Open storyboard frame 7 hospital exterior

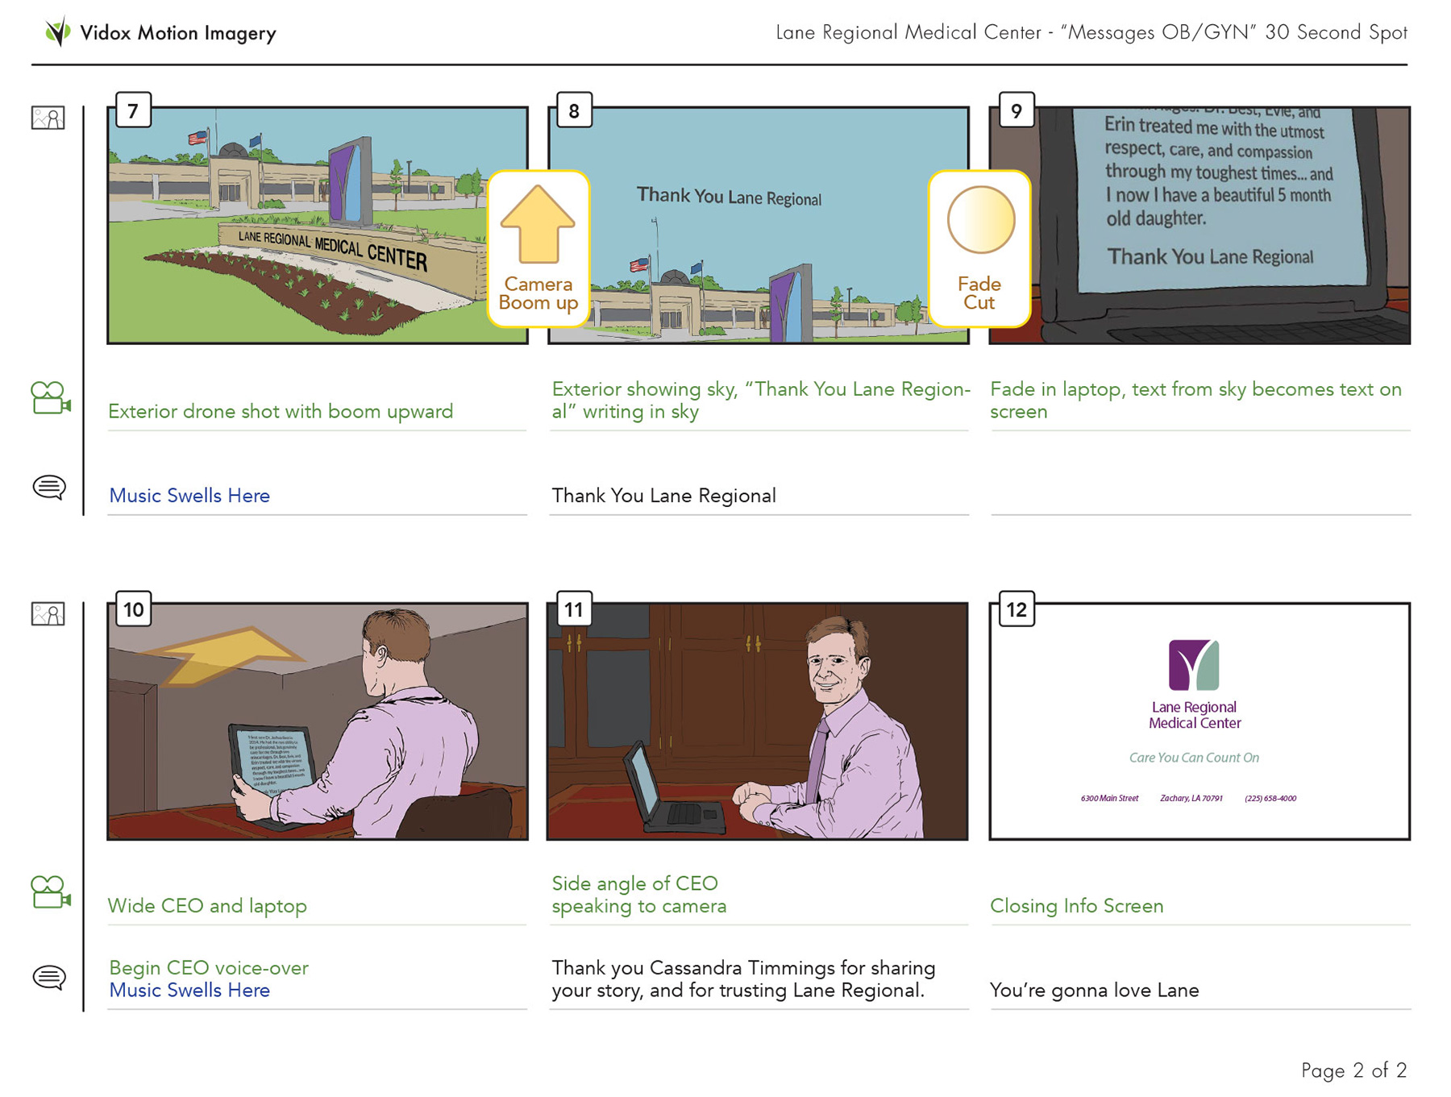[x=318, y=226]
